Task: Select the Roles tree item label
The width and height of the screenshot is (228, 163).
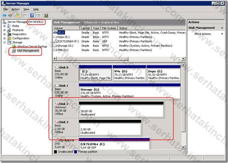Action: point(16,26)
